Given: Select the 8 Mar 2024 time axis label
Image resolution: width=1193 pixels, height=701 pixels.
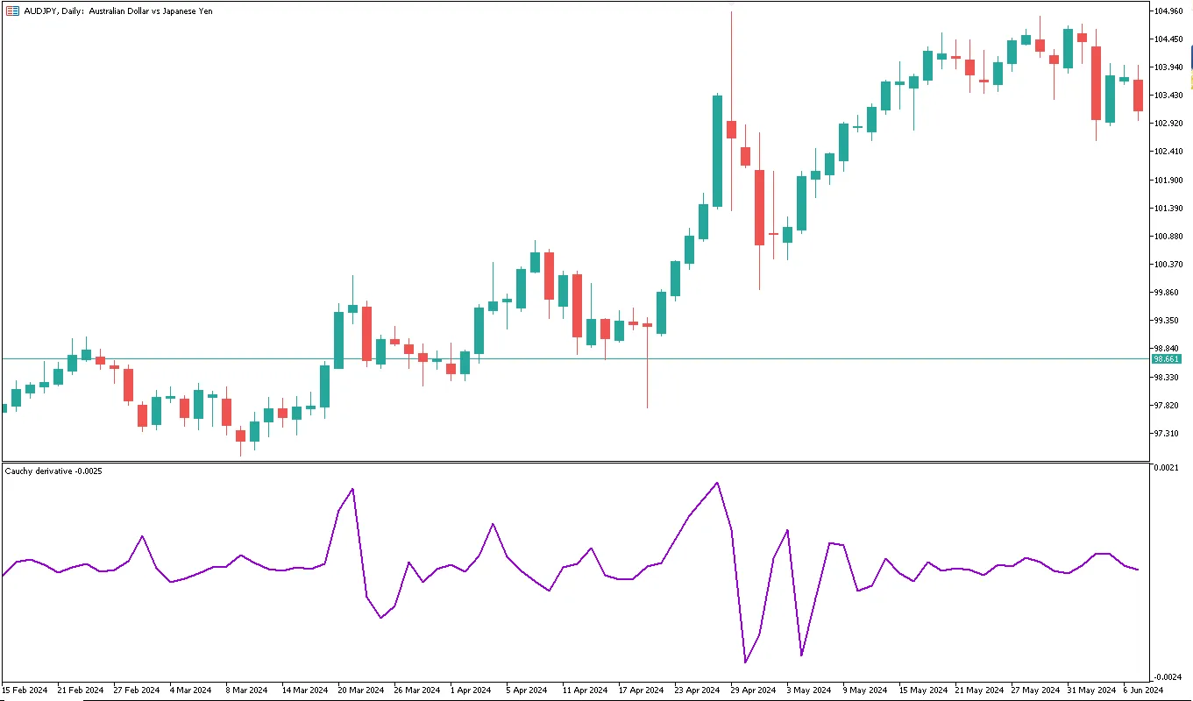Looking at the screenshot, I should coord(247,690).
